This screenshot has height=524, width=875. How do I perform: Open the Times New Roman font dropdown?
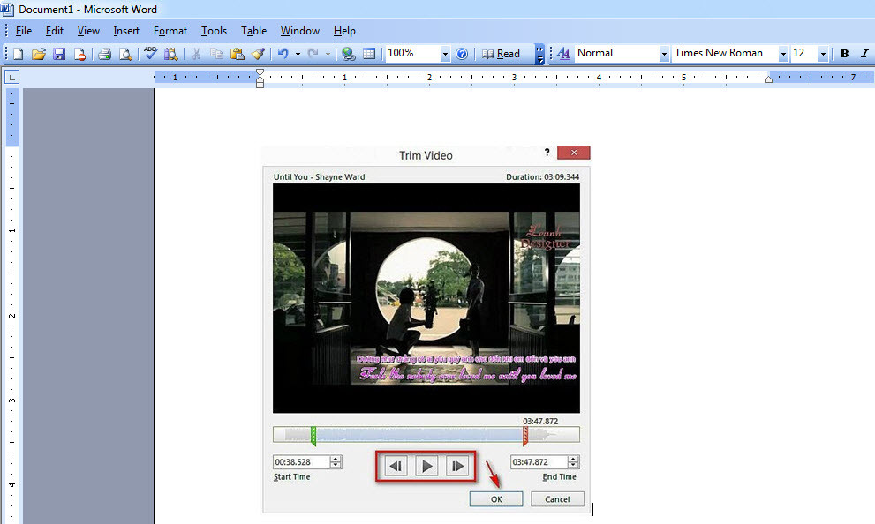[783, 54]
